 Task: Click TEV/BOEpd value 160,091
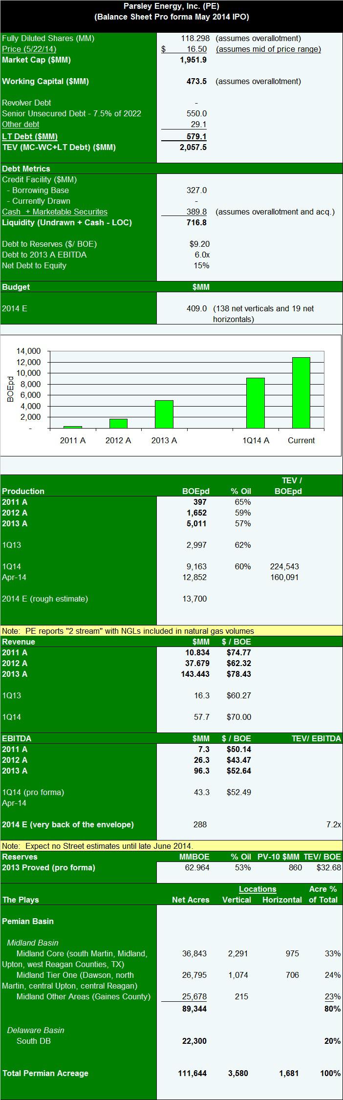284,578
